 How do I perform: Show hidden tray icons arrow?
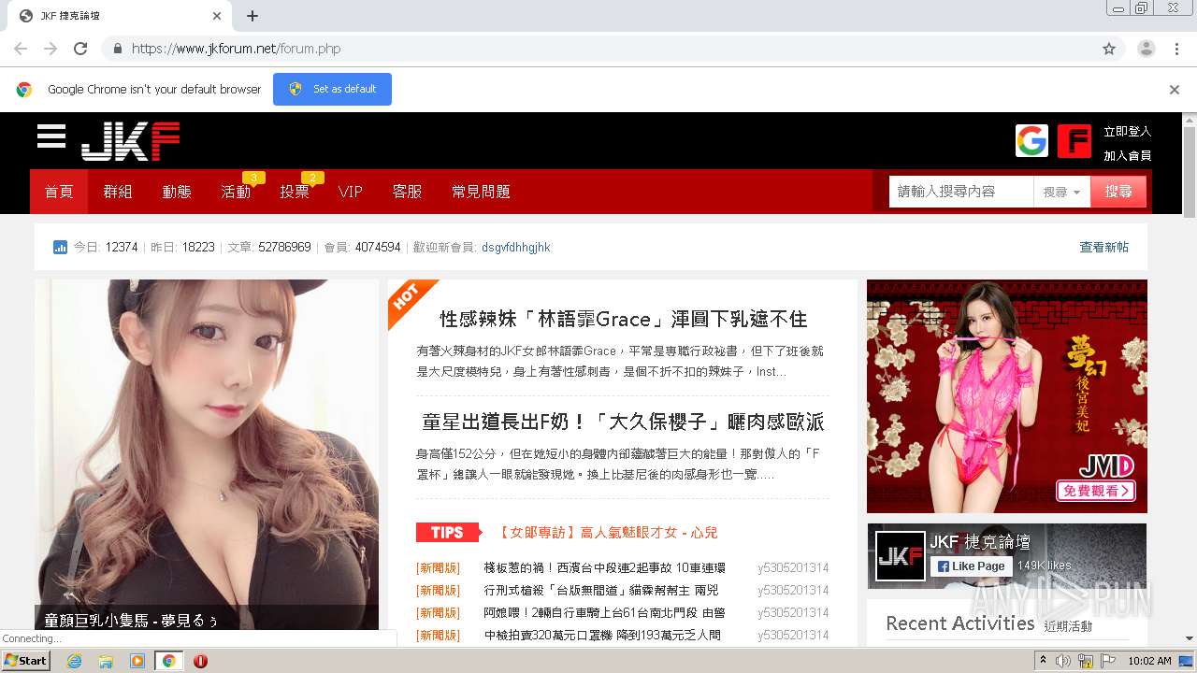[1043, 661]
